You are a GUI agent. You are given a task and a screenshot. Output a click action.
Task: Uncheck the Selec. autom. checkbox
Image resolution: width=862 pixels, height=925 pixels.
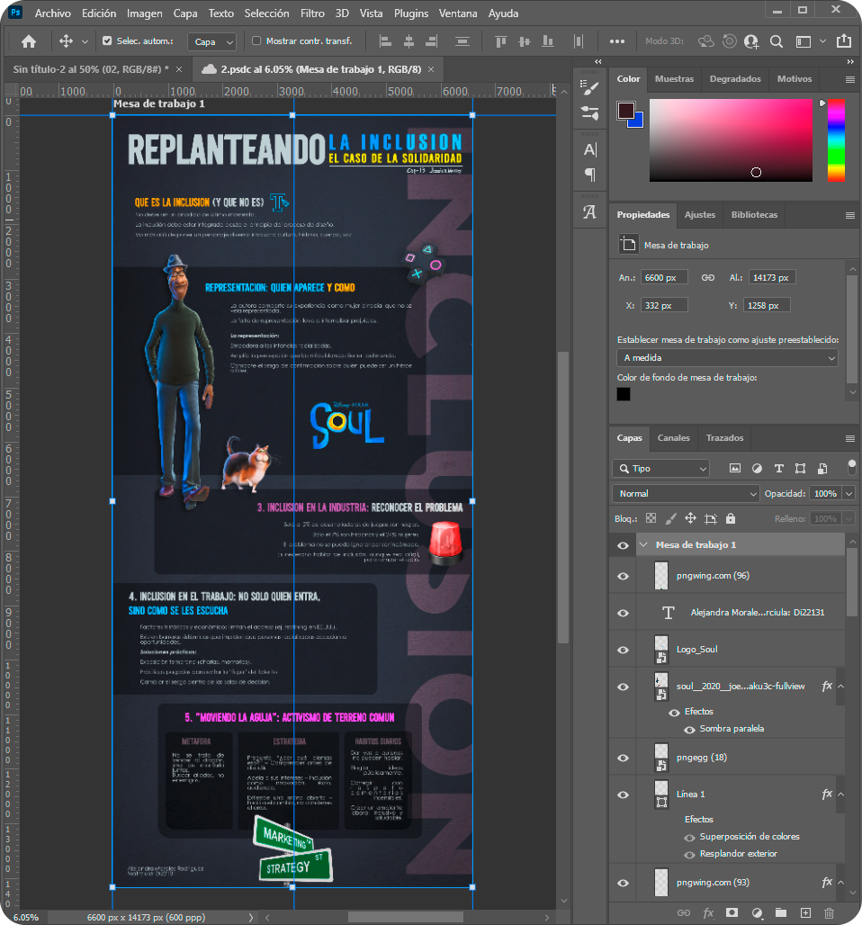point(107,41)
